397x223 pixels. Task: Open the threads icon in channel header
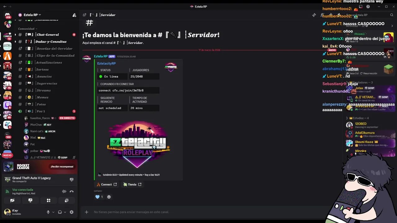click(x=314, y=15)
